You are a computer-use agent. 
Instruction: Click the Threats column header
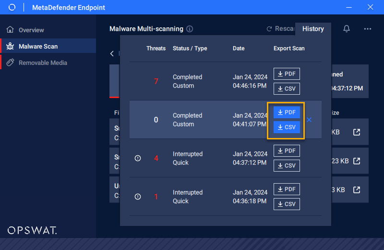pos(156,49)
